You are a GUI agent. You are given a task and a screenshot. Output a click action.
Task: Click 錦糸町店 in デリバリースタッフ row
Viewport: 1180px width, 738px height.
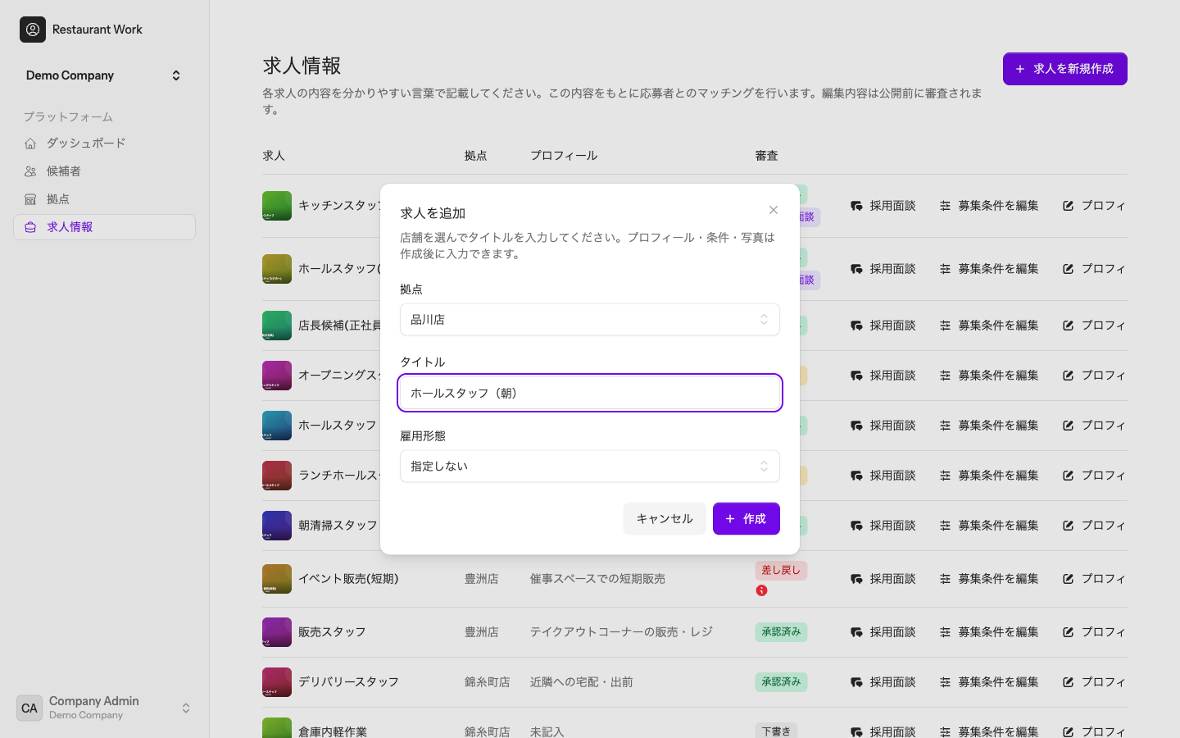(487, 682)
